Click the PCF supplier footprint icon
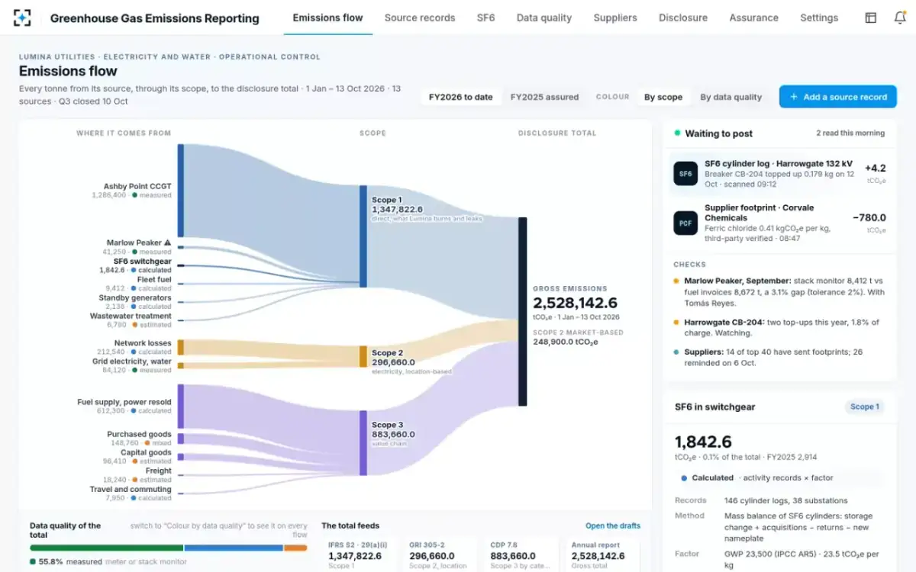The height and width of the screenshot is (572, 916). [685, 223]
